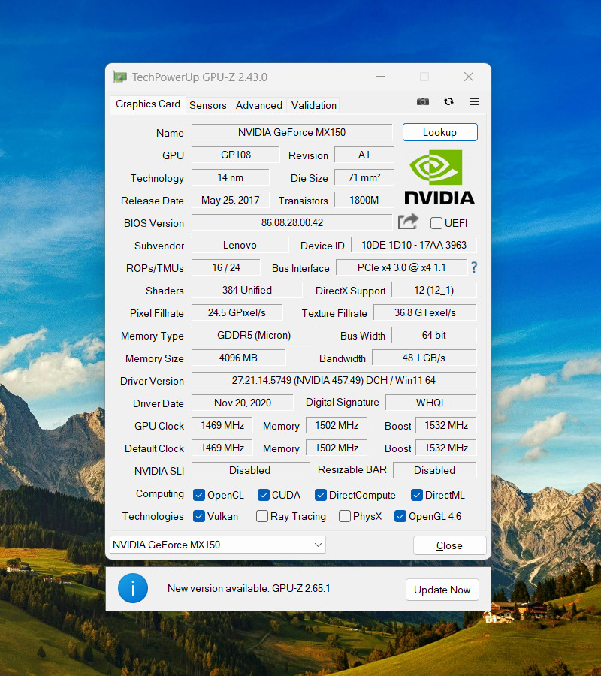Screen dimensions: 601x676
Task: Click the Default Clock row Memory 1502 MHz
Action: coord(337,448)
